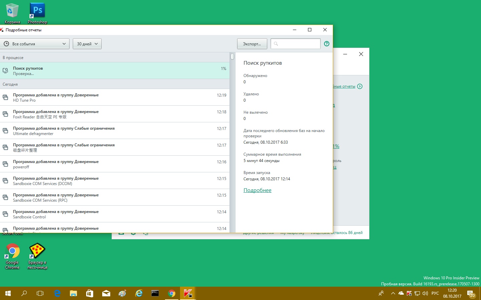Click the rootkit scan icon in list
The width and height of the screenshot is (481, 300).
(x=5, y=71)
